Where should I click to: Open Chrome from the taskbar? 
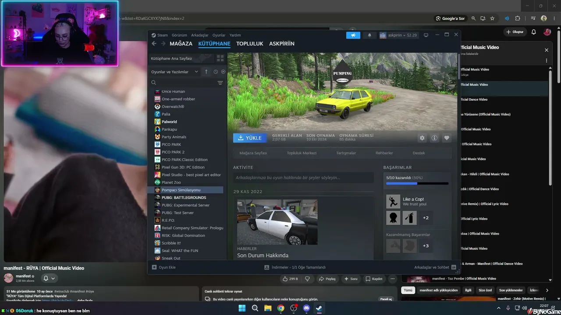(280, 308)
